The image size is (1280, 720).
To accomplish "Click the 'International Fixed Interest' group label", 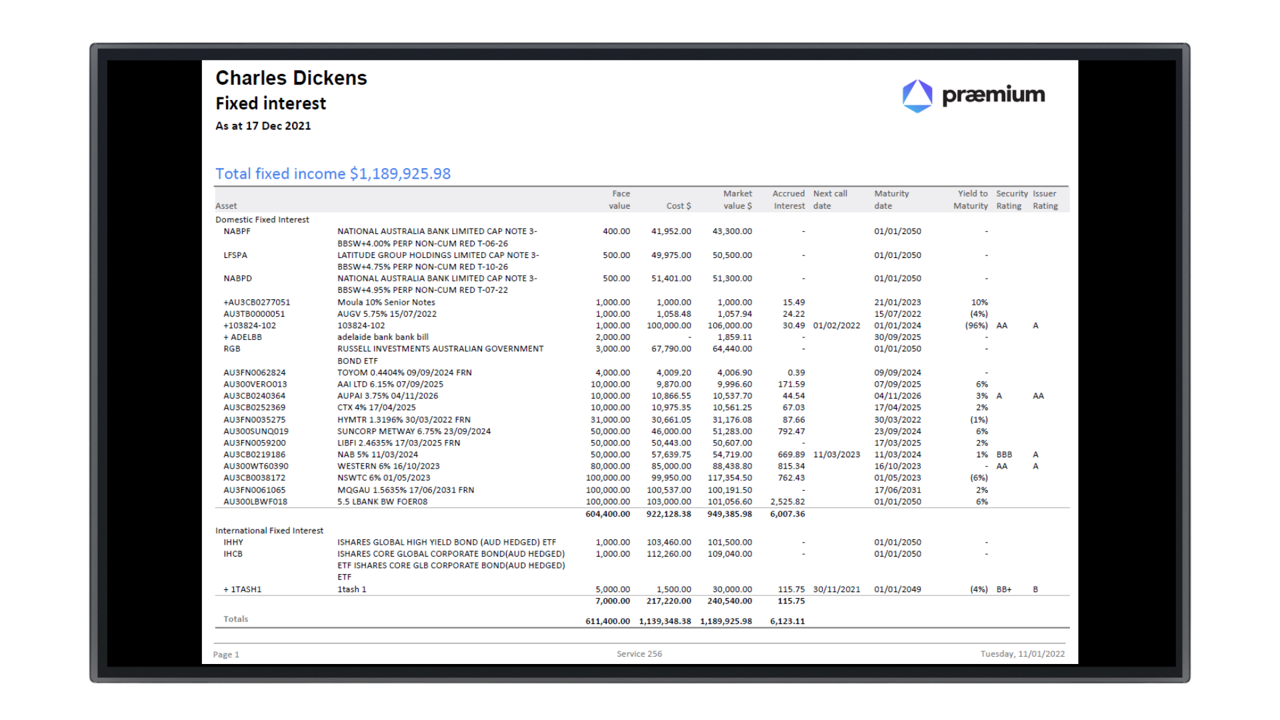I will click(x=269, y=531).
